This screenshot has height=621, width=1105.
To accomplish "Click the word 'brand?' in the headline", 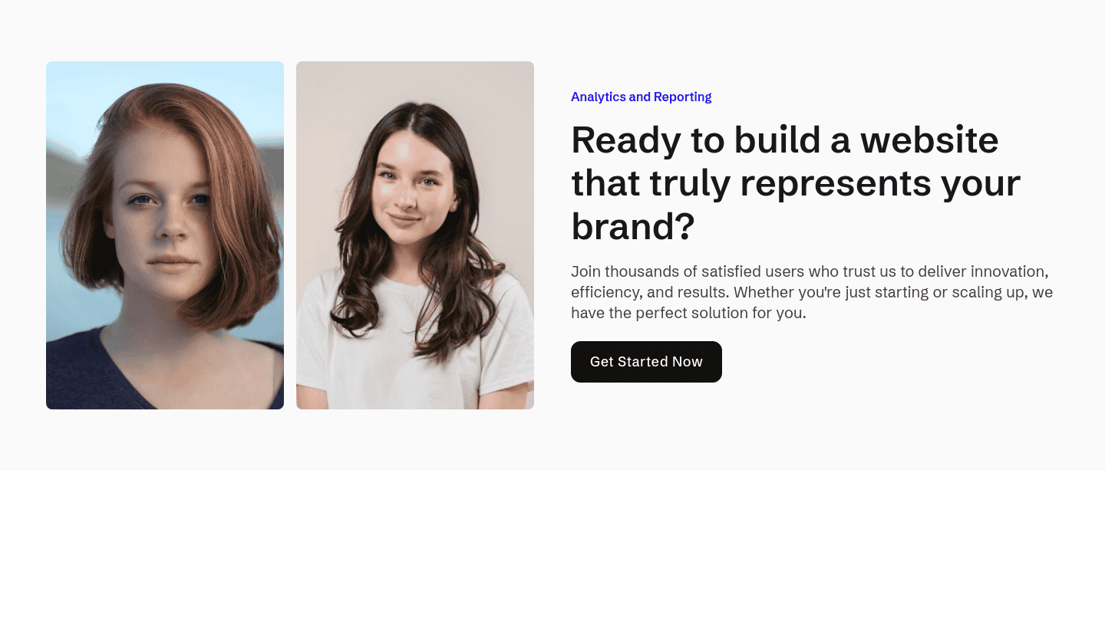I will (x=633, y=226).
